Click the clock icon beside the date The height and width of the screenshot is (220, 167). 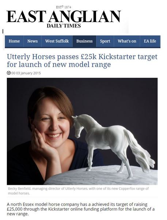point(8,73)
